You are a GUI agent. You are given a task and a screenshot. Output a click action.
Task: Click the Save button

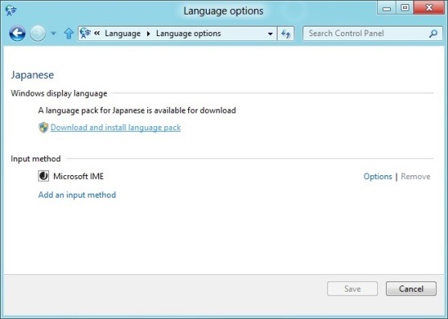(x=352, y=288)
